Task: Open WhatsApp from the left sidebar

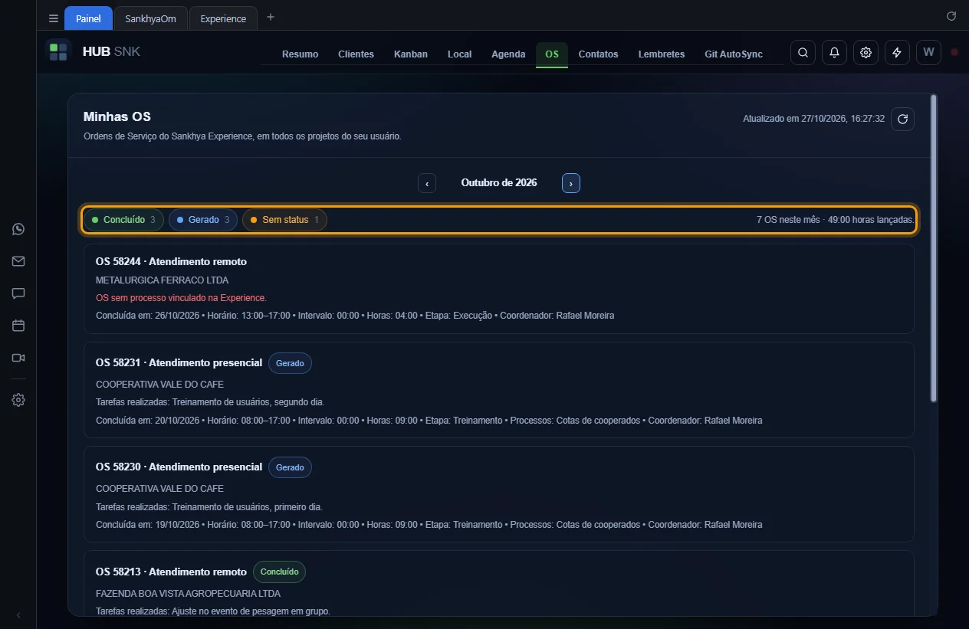Action: (x=18, y=229)
